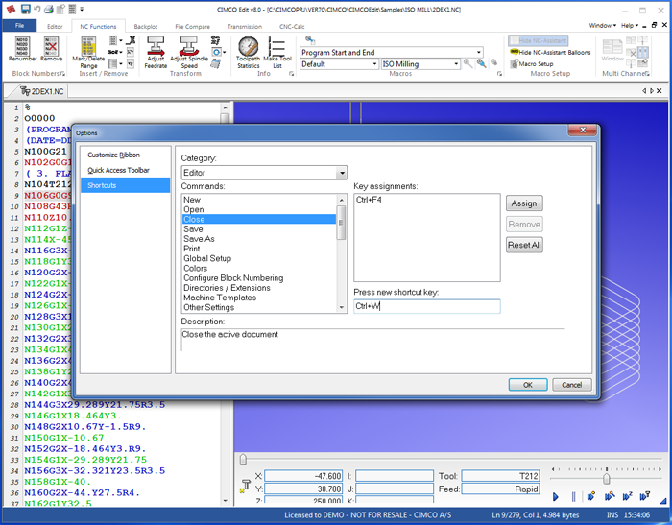Switch to the File Compare ribbon tab

(x=192, y=27)
